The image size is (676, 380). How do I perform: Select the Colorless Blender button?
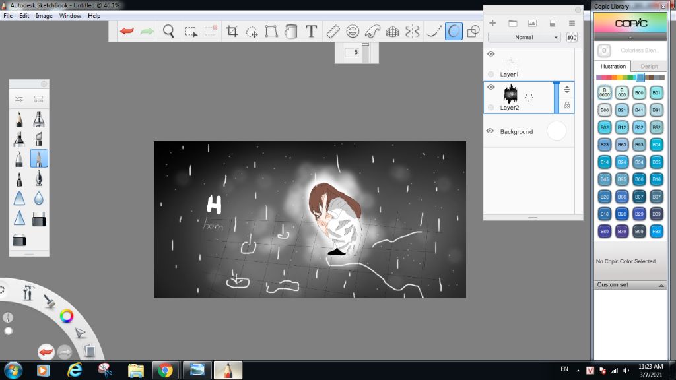tap(604, 50)
